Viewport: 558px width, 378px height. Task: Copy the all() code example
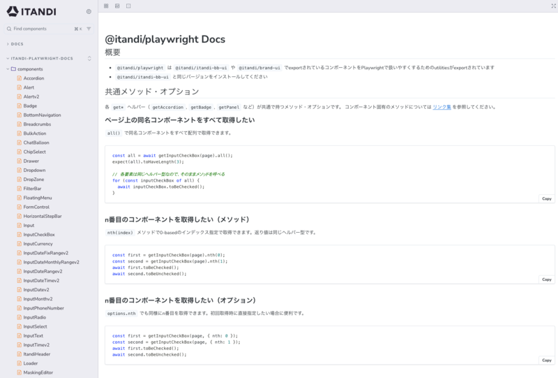point(547,198)
